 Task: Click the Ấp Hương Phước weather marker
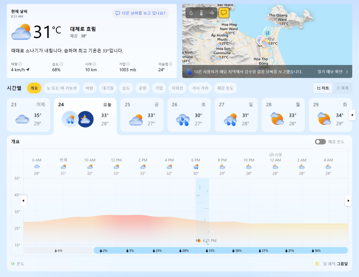219,44
